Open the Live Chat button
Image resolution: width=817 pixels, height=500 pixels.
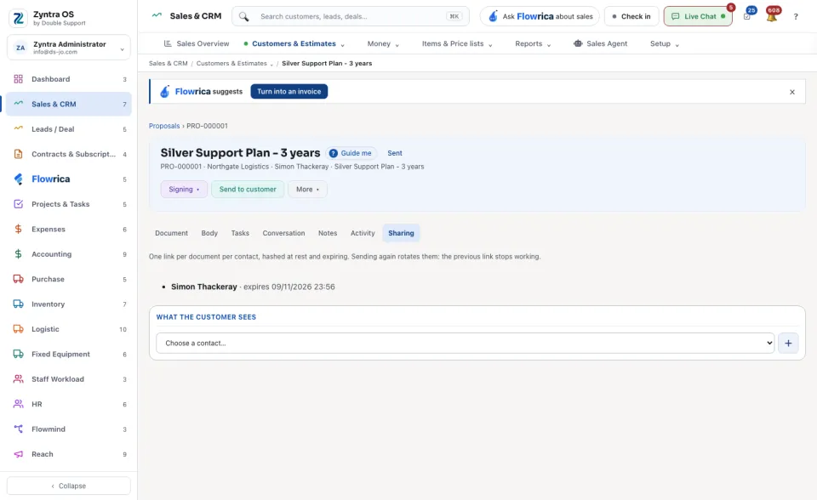point(698,17)
